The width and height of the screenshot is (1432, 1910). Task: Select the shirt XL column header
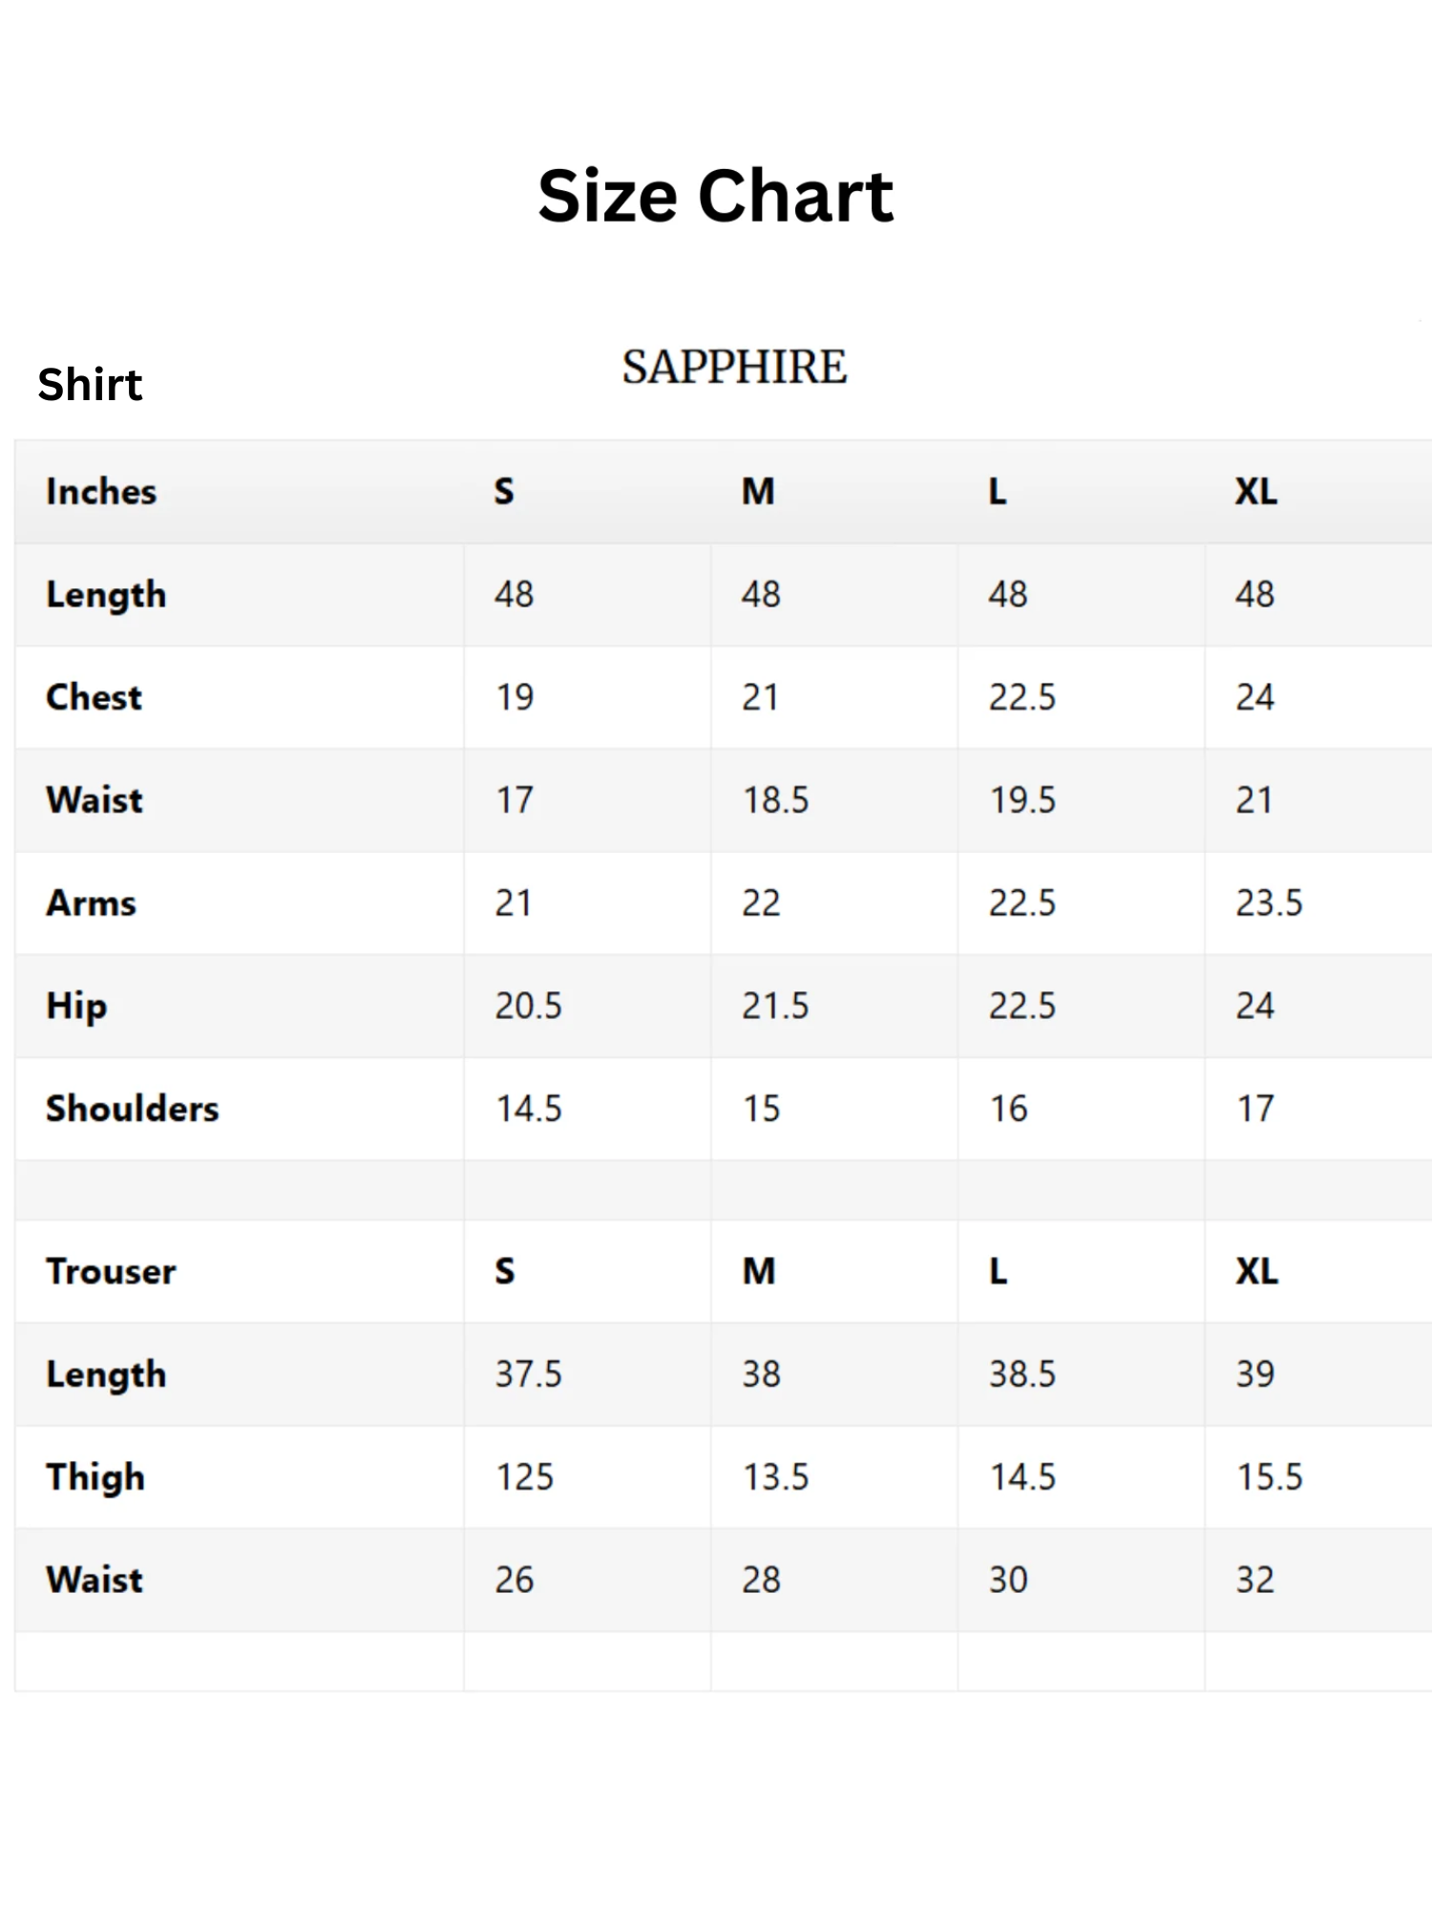point(1255,491)
